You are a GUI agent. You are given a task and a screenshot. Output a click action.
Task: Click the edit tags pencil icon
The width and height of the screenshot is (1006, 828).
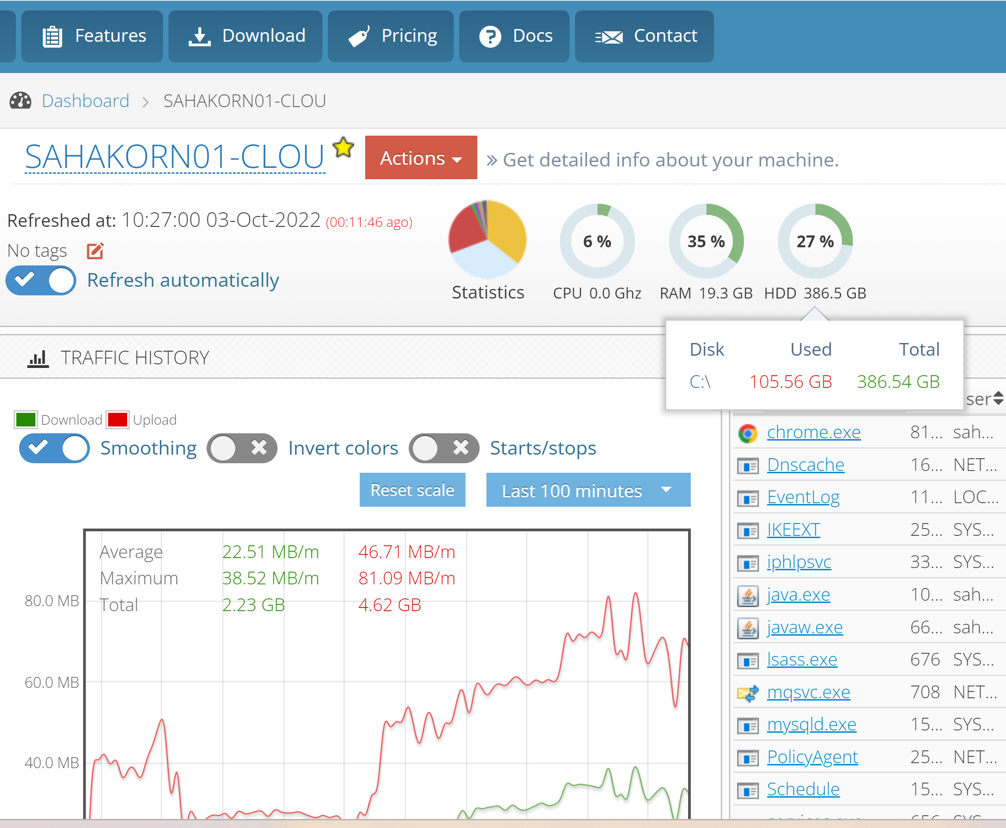tap(95, 251)
